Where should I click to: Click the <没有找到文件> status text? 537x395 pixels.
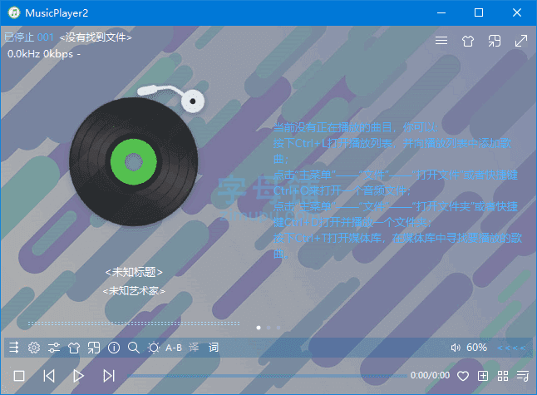96,37
